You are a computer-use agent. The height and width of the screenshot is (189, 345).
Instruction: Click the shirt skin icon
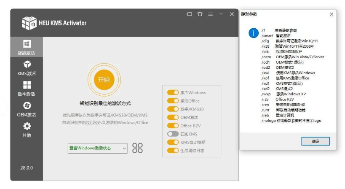200,14
